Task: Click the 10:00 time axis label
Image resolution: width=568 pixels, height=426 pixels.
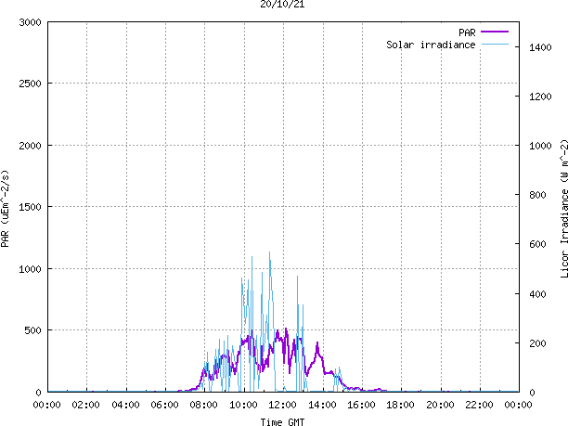Action: [243, 405]
